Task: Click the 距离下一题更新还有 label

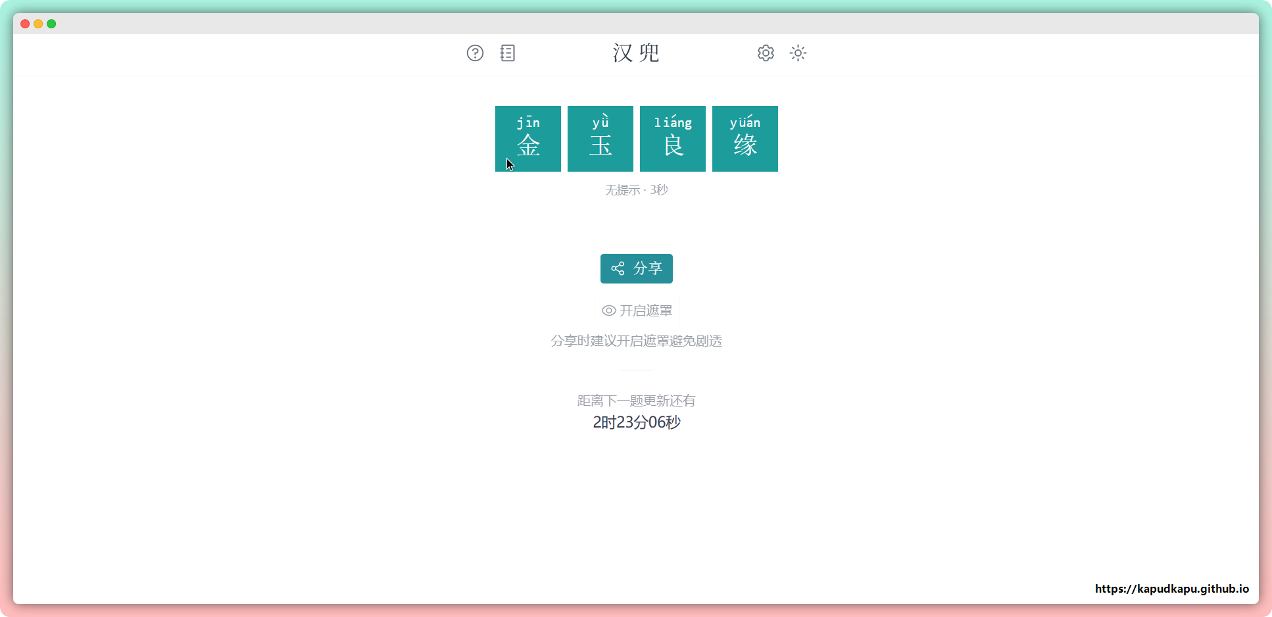Action: pos(636,401)
